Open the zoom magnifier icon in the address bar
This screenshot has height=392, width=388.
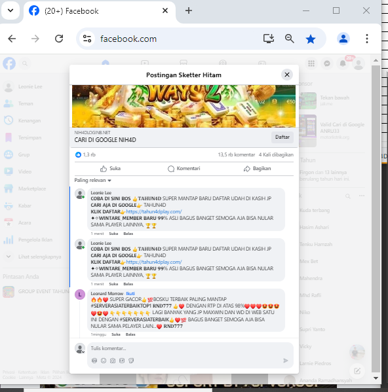[x=290, y=39]
